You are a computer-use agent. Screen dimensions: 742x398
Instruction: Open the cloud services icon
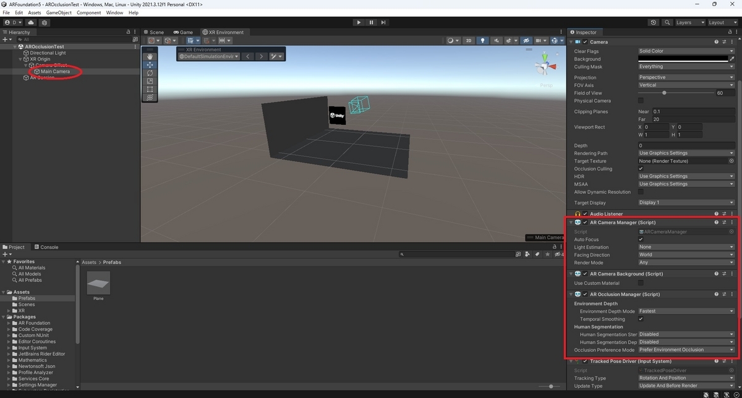(x=32, y=22)
